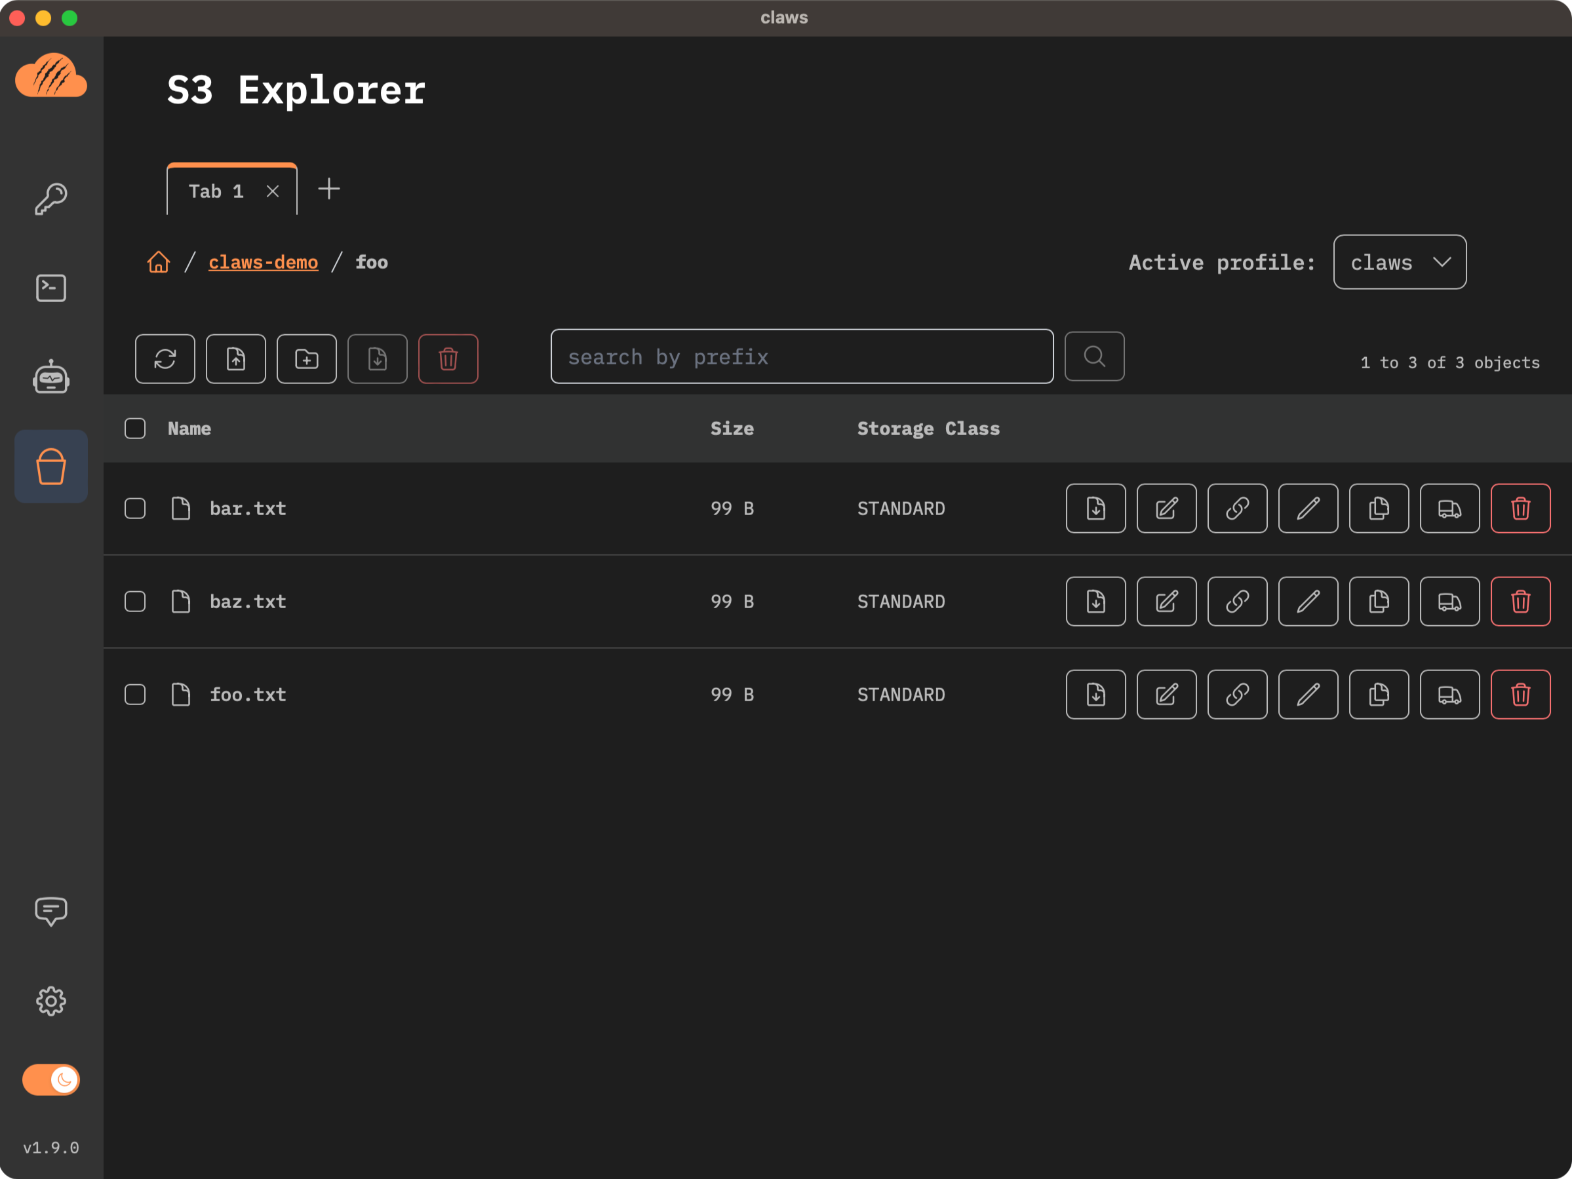Open the credentials key icon in sidebar
Screen dimensions: 1572x1179
point(51,199)
